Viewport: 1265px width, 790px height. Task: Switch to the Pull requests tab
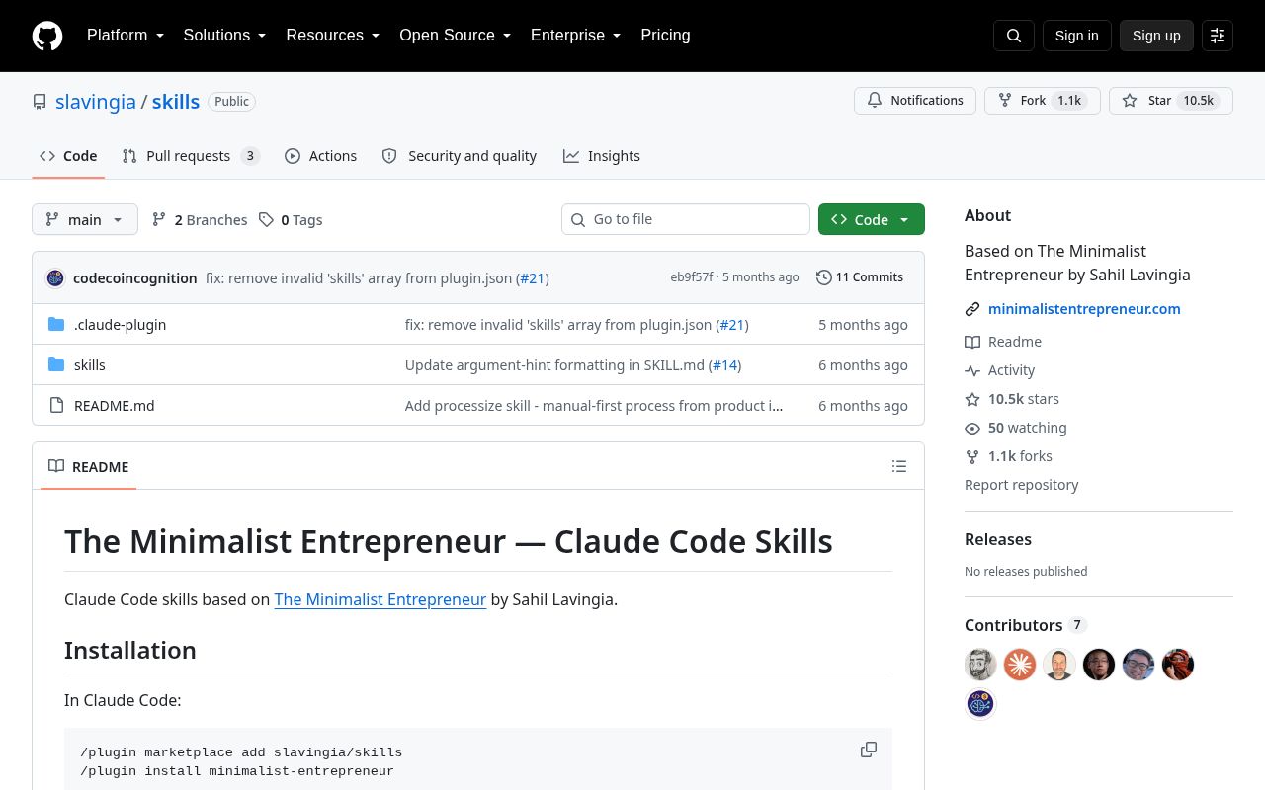tap(191, 156)
